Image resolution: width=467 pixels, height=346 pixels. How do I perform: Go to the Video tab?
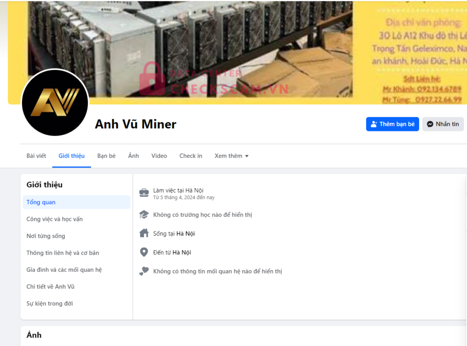click(x=159, y=156)
